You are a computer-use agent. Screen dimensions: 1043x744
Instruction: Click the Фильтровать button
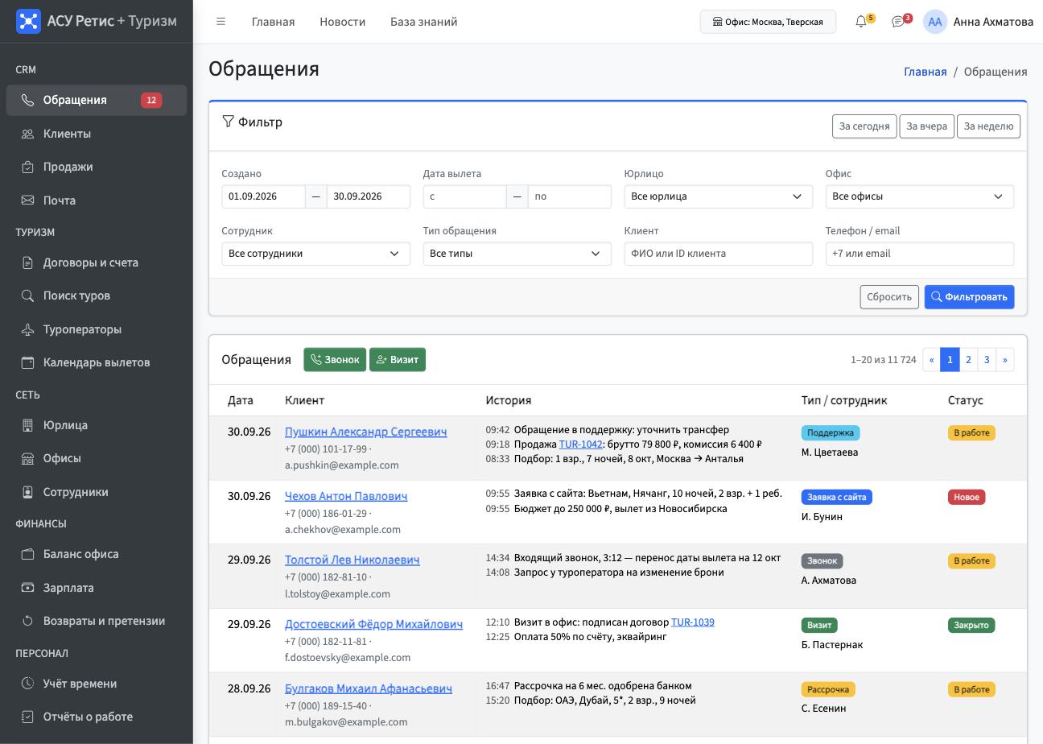point(969,297)
